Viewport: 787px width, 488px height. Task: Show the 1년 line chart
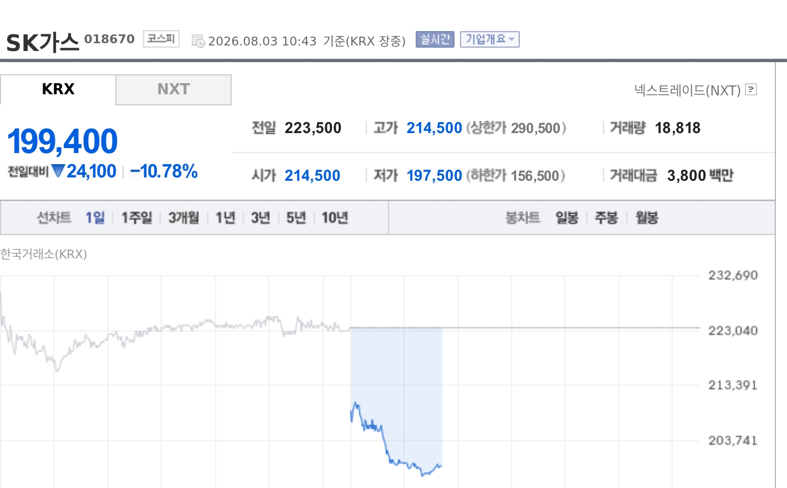226,218
